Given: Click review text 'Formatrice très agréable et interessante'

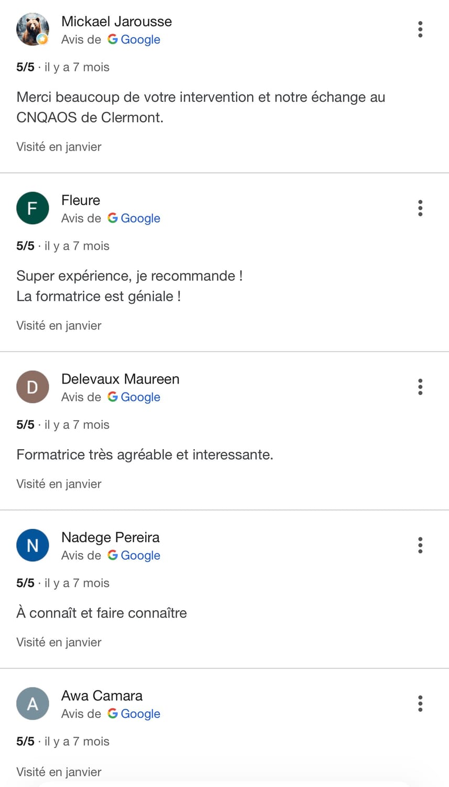Looking at the screenshot, I should point(145,455).
